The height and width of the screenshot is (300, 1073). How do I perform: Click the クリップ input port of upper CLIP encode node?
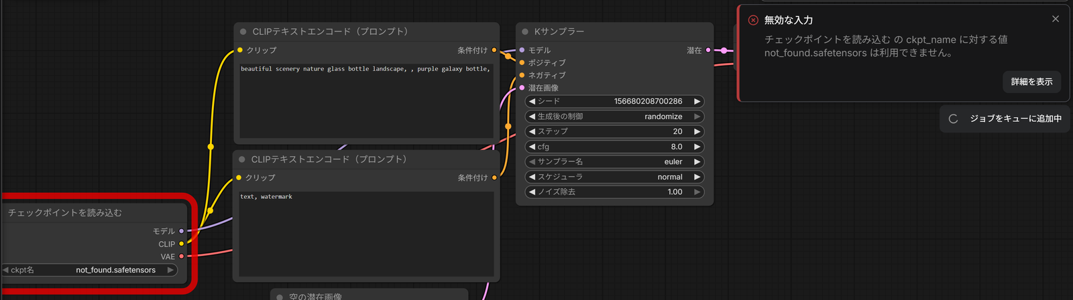coord(240,50)
